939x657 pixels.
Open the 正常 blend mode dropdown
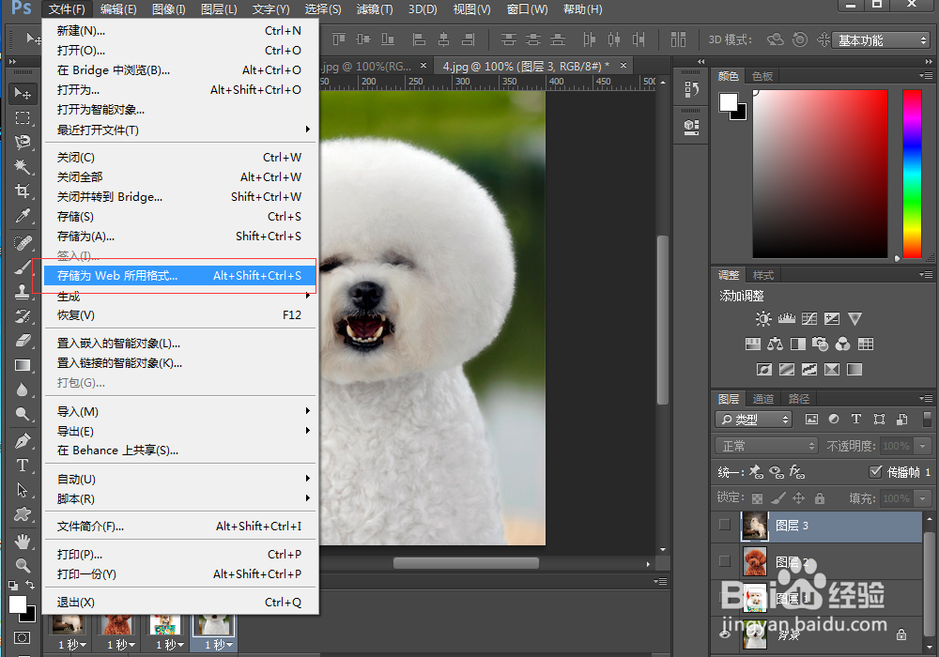(766, 446)
